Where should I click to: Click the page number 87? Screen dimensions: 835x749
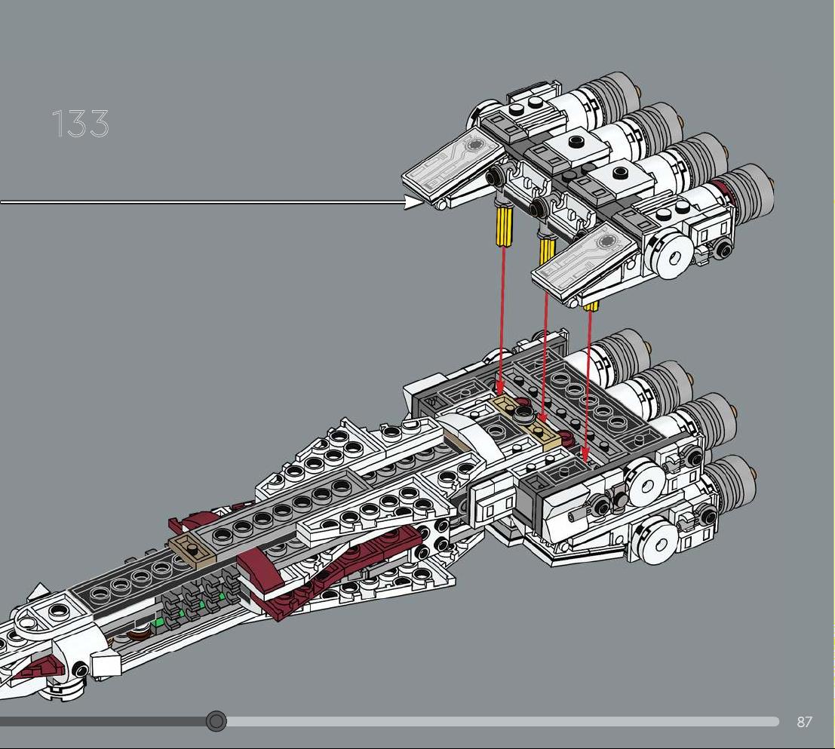[804, 722]
